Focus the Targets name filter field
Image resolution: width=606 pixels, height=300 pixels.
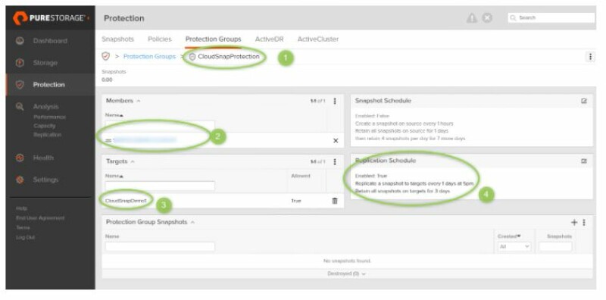[160, 186]
